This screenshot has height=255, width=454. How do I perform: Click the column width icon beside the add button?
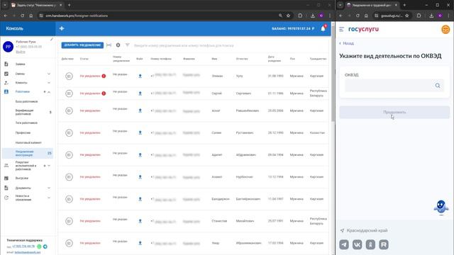pyautogui.click(x=109, y=45)
